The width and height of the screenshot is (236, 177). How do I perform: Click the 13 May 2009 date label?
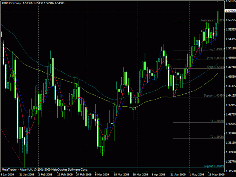216,174
